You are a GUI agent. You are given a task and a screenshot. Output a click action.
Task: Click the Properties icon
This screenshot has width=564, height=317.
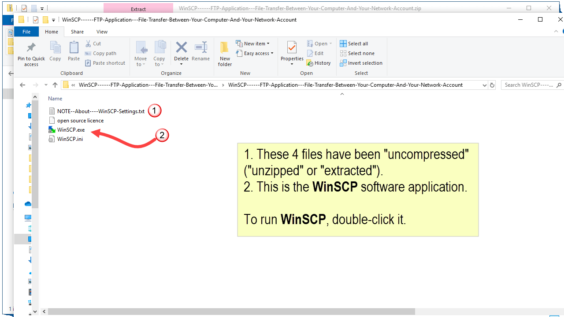pos(292,48)
